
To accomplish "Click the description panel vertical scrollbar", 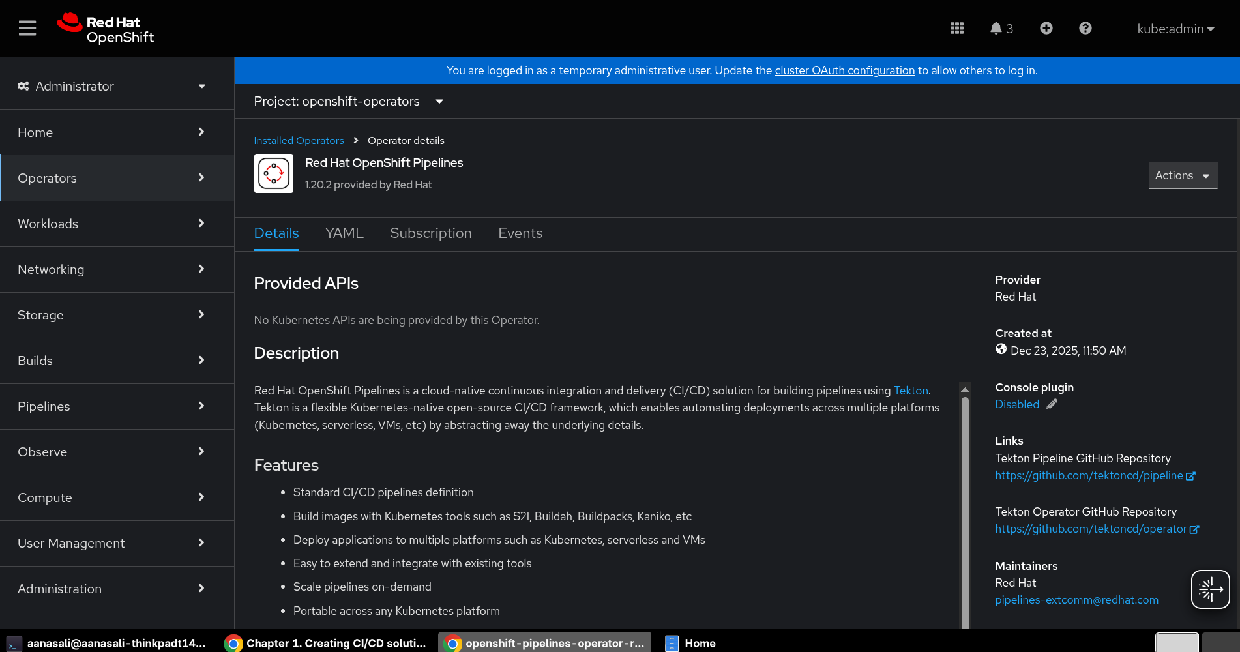I will 966,512.
